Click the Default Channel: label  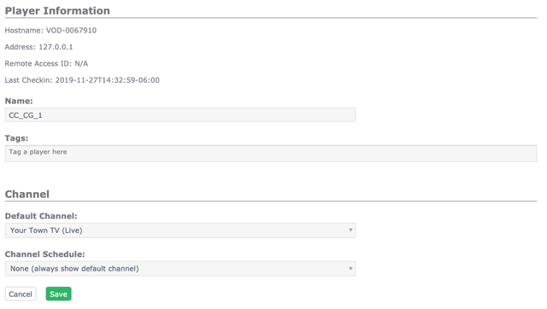click(x=41, y=216)
